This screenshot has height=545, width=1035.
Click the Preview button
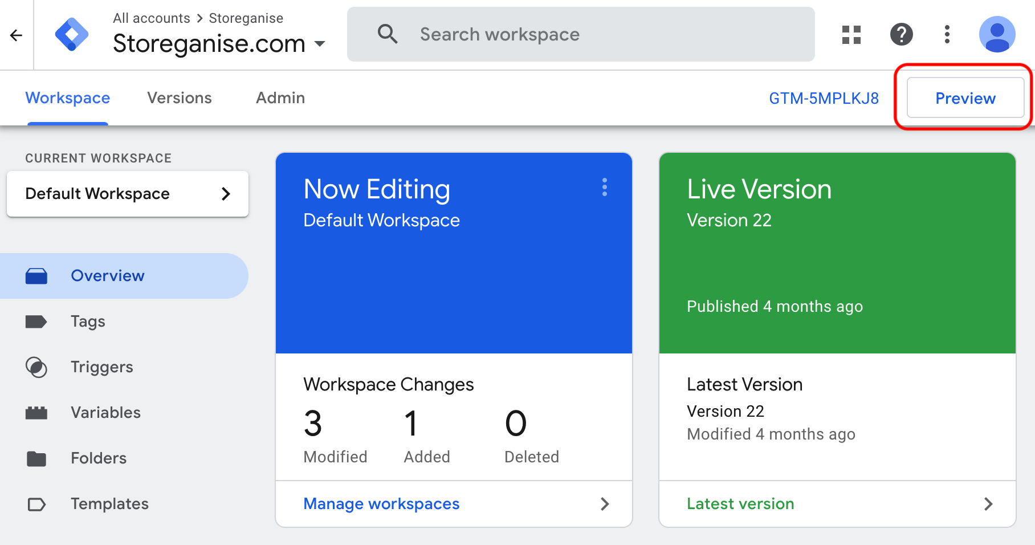pos(965,98)
